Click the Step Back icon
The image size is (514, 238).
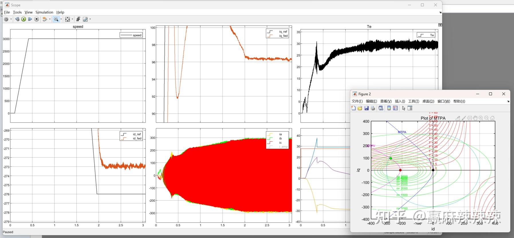(17, 19)
